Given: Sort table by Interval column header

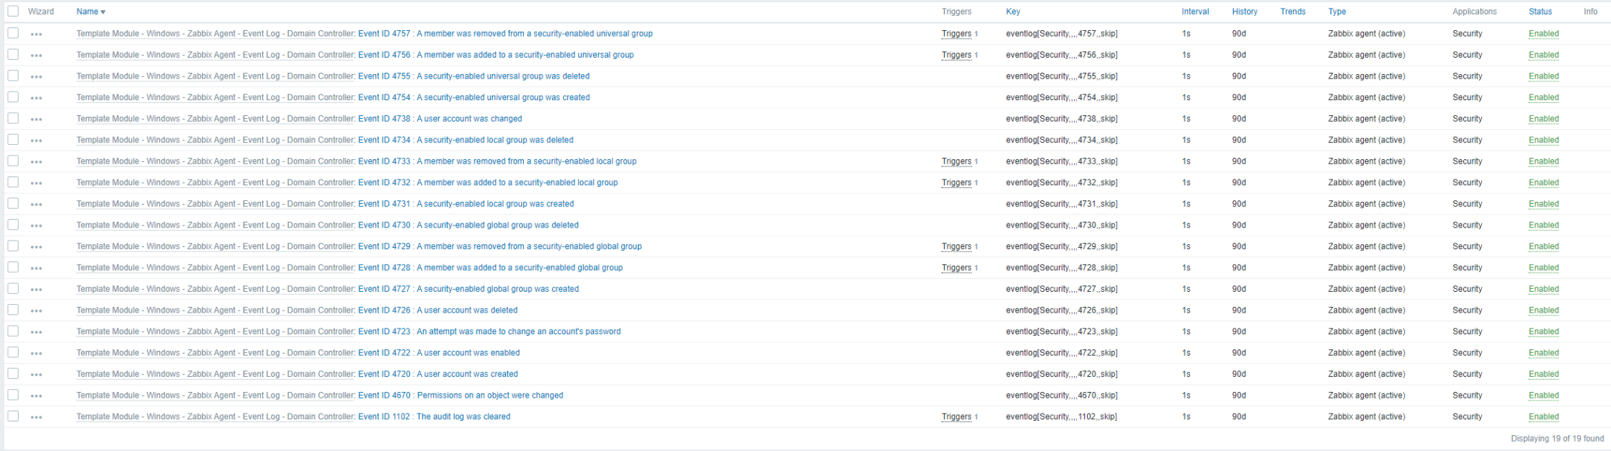Looking at the screenshot, I should [x=1195, y=12].
